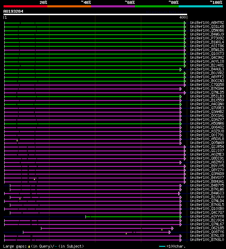Click the end position label 400
The image size is (226, 249).
[x=183, y=17]
